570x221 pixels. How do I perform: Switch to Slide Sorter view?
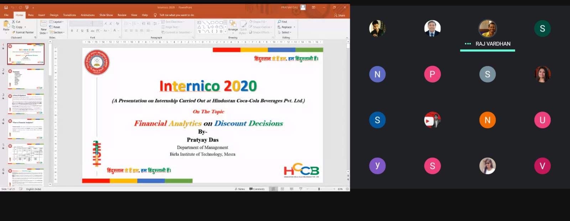pyautogui.click(x=282, y=189)
